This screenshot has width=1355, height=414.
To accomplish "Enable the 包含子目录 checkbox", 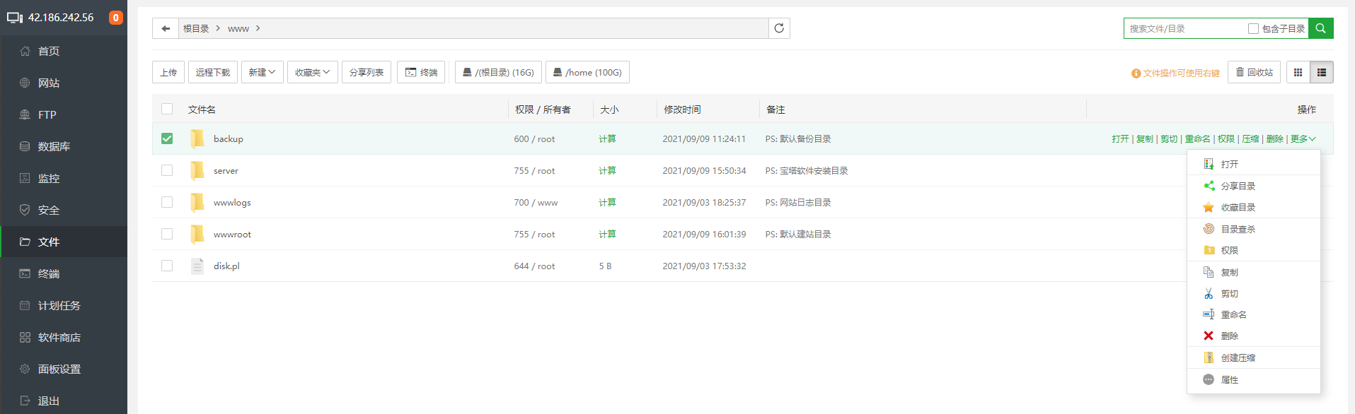I will (1253, 29).
